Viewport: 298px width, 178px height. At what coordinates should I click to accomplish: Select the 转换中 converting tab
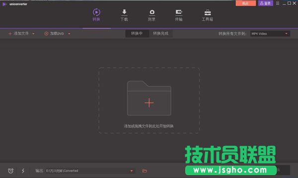tap(137, 34)
